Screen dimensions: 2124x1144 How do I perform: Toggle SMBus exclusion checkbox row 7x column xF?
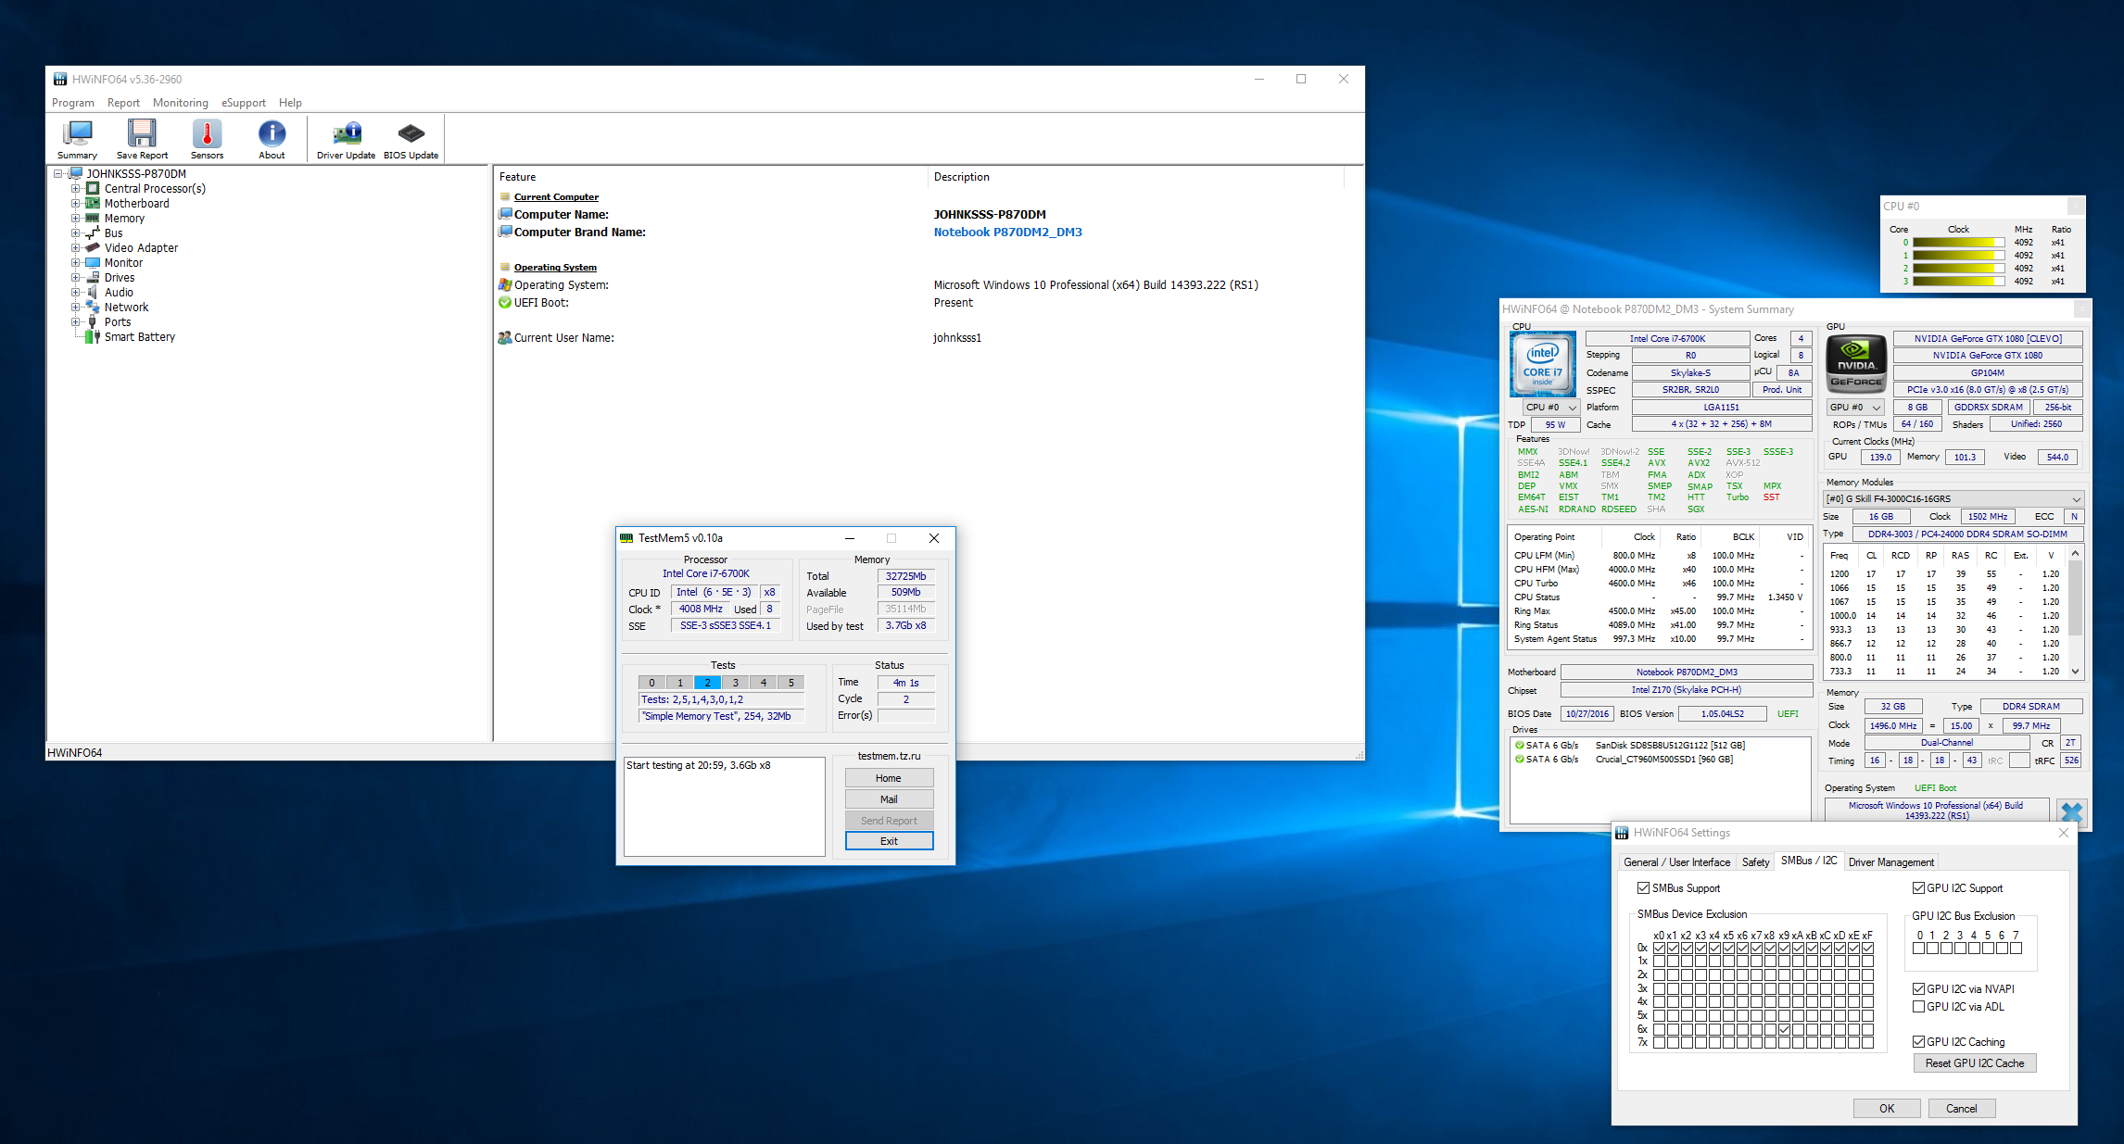coord(1867,1042)
